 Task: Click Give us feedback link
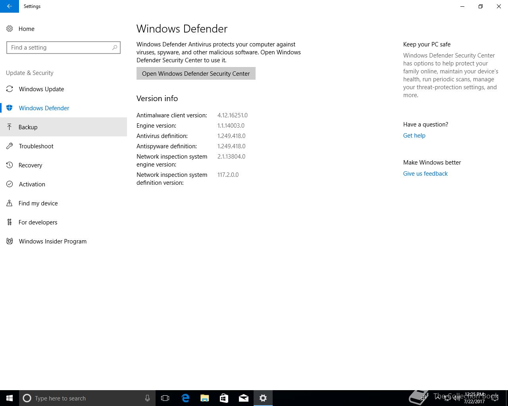[x=425, y=174]
